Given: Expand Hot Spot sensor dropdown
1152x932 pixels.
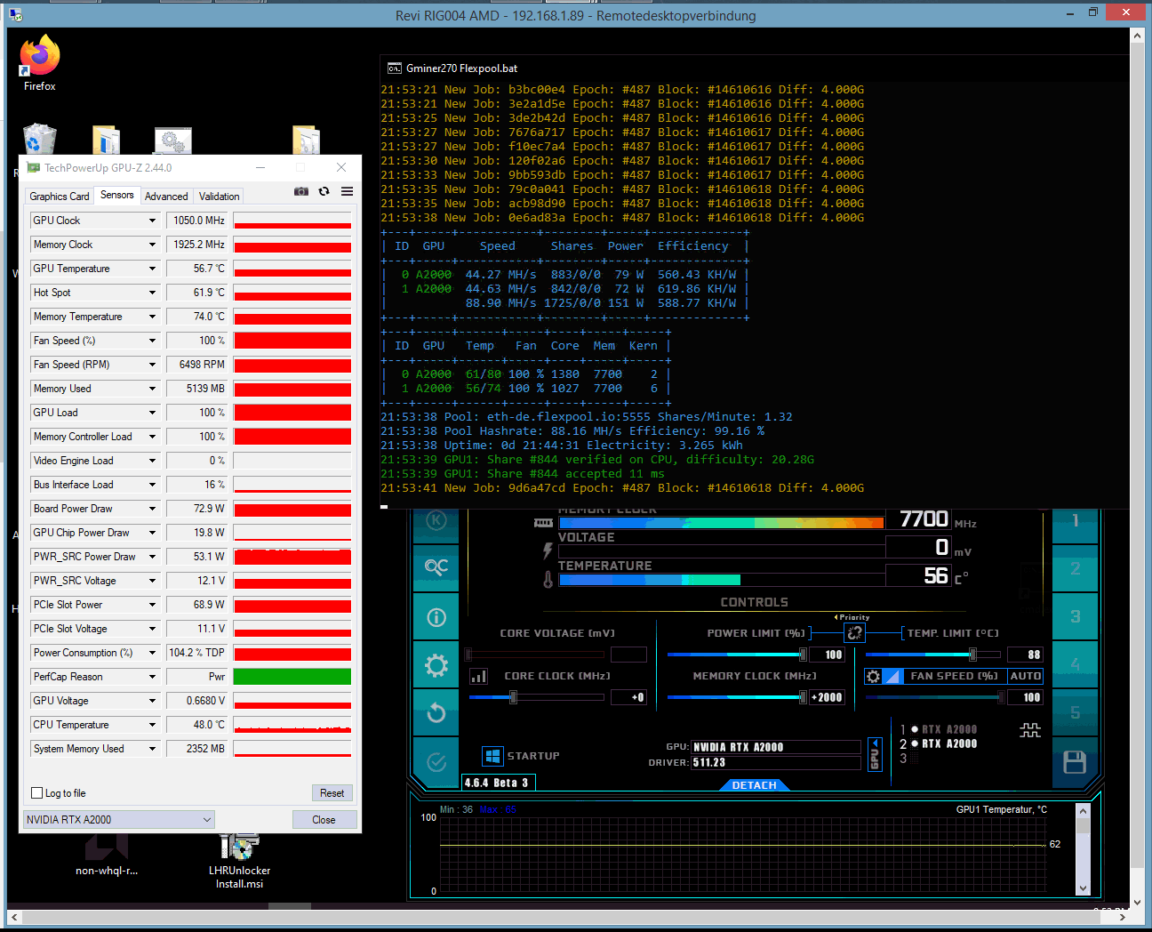Looking at the screenshot, I should click(x=152, y=293).
